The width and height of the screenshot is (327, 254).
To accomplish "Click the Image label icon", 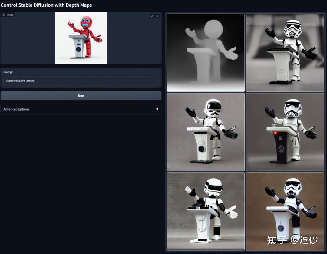I will [4, 15].
